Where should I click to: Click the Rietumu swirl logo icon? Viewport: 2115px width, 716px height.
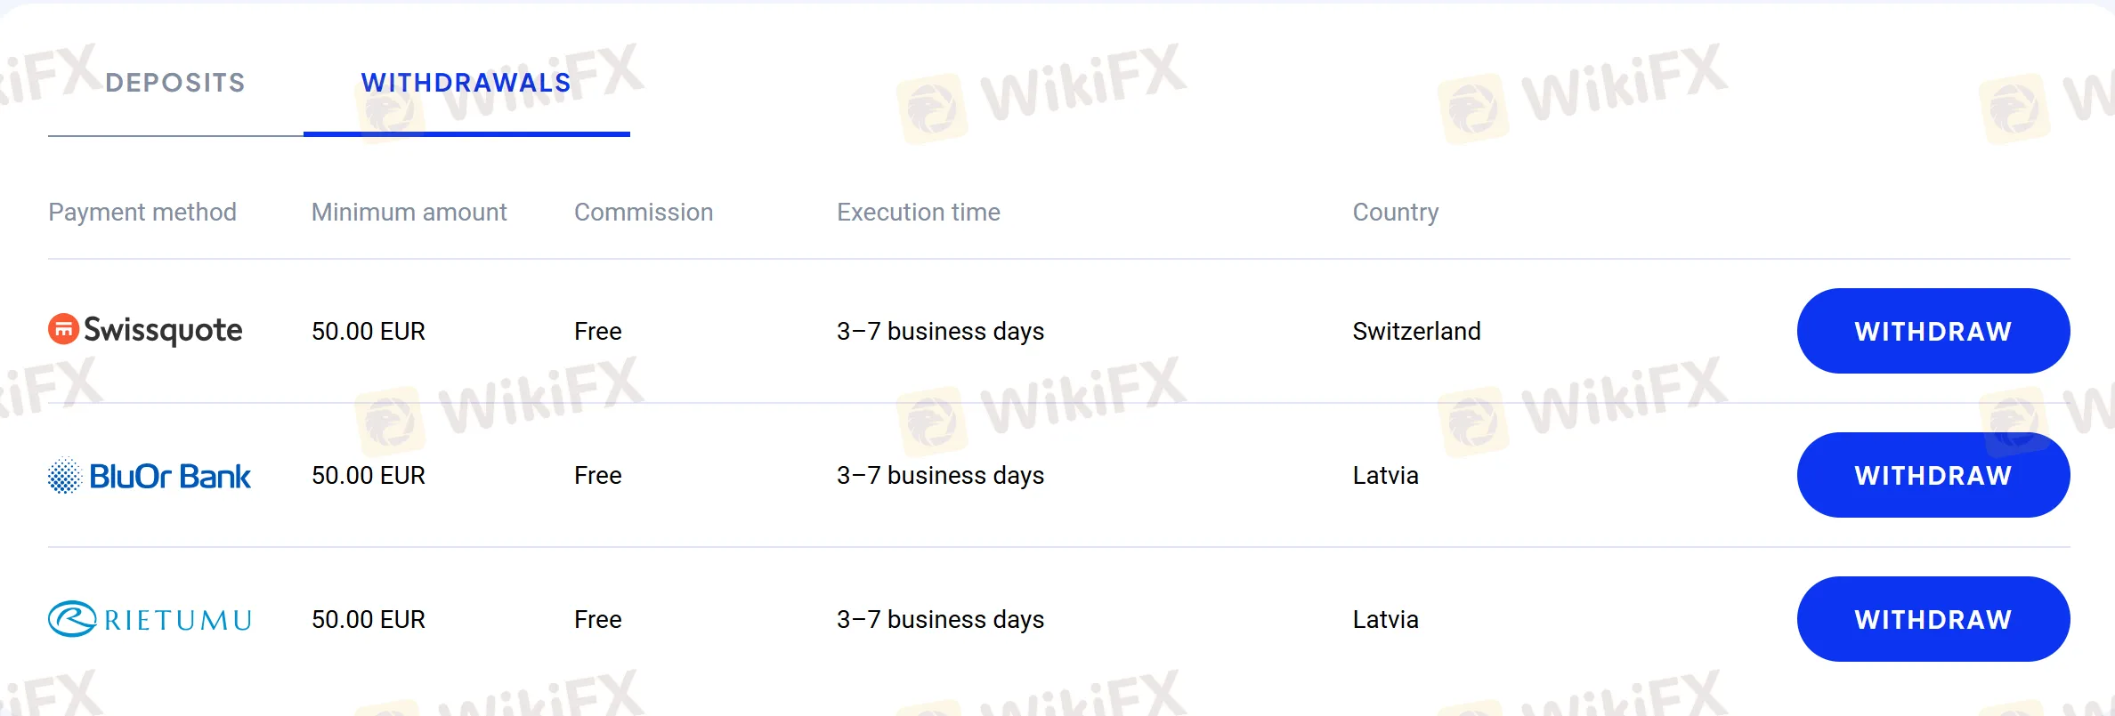click(72, 619)
